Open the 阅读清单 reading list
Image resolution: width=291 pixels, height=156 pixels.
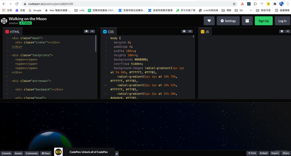click(x=282, y=11)
